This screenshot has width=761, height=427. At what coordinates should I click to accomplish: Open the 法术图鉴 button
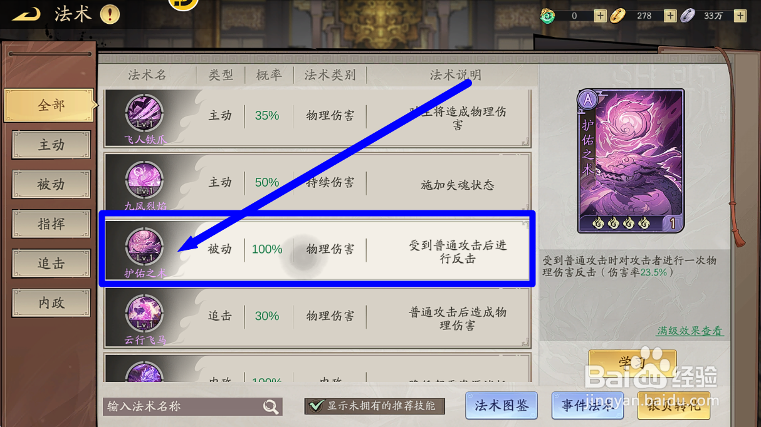click(501, 406)
